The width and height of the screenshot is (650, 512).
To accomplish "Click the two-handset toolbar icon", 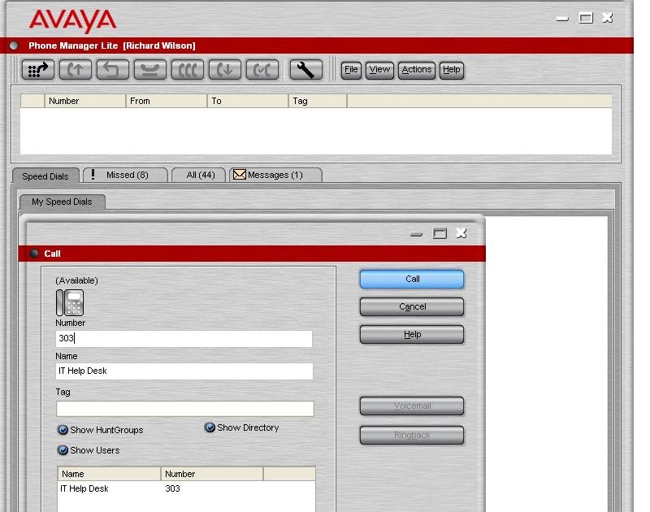I will 262,70.
